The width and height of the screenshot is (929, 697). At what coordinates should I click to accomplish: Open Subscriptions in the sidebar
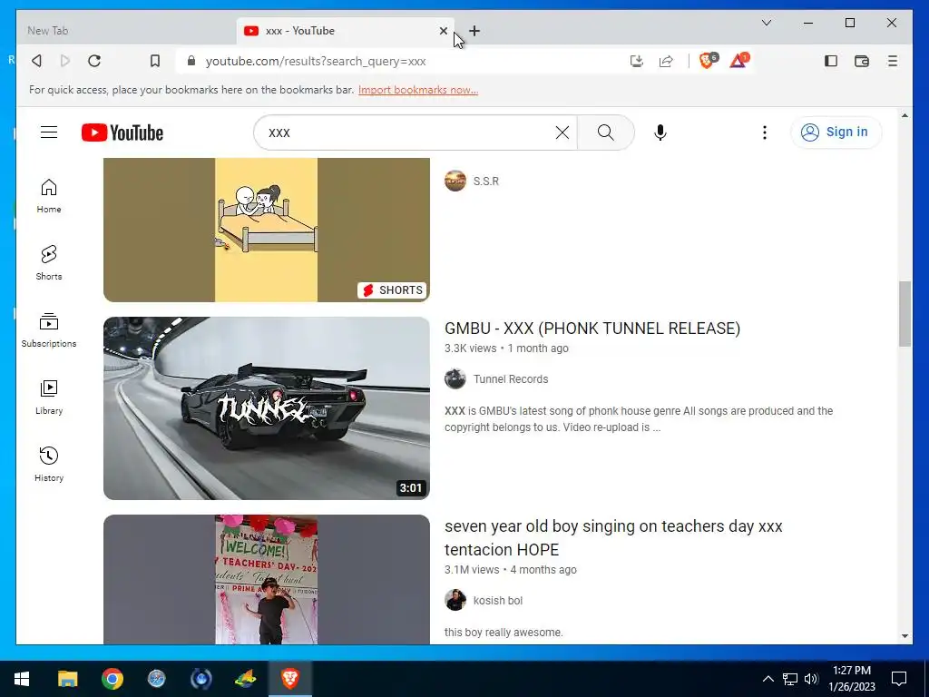[x=49, y=330]
